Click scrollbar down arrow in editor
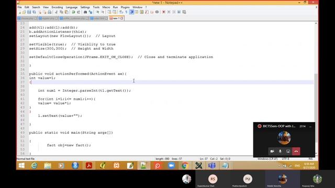 pyautogui.click(x=316, y=153)
